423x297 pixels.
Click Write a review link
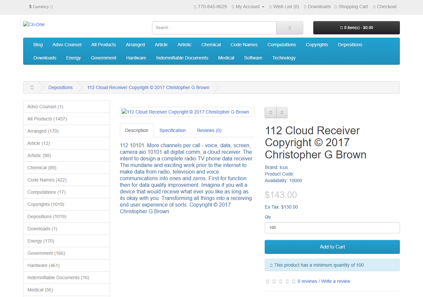click(336, 281)
